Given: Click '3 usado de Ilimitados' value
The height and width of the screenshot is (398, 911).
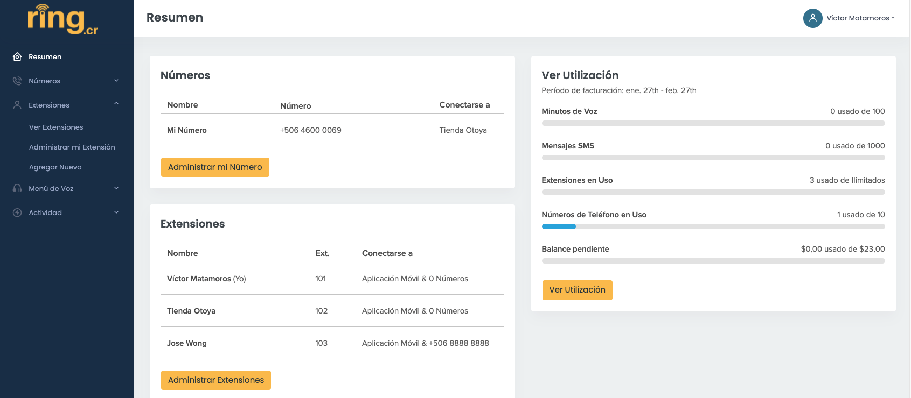Looking at the screenshot, I should tap(847, 180).
